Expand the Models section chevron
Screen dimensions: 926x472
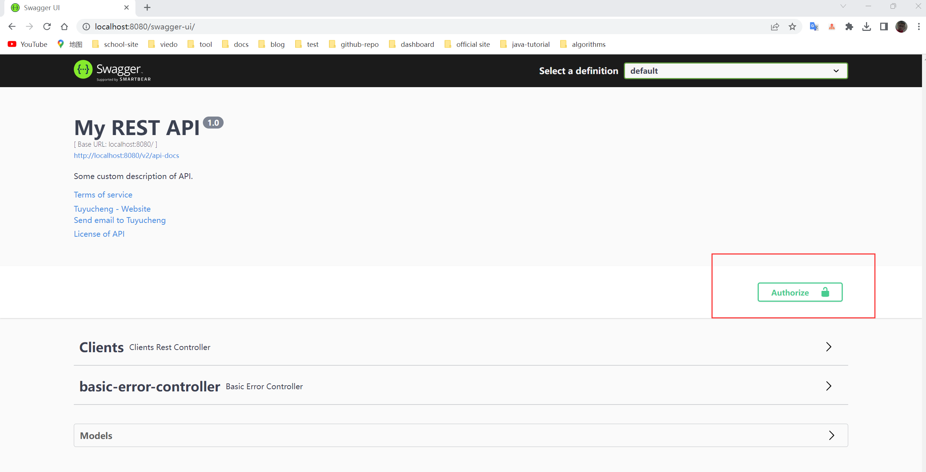831,435
